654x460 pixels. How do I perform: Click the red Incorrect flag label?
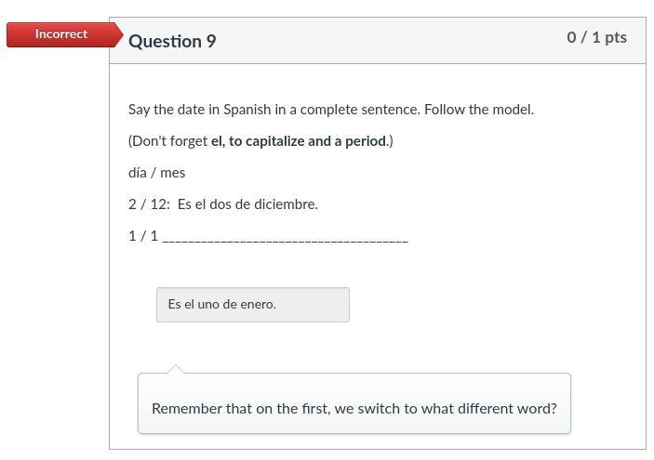click(61, 34)
